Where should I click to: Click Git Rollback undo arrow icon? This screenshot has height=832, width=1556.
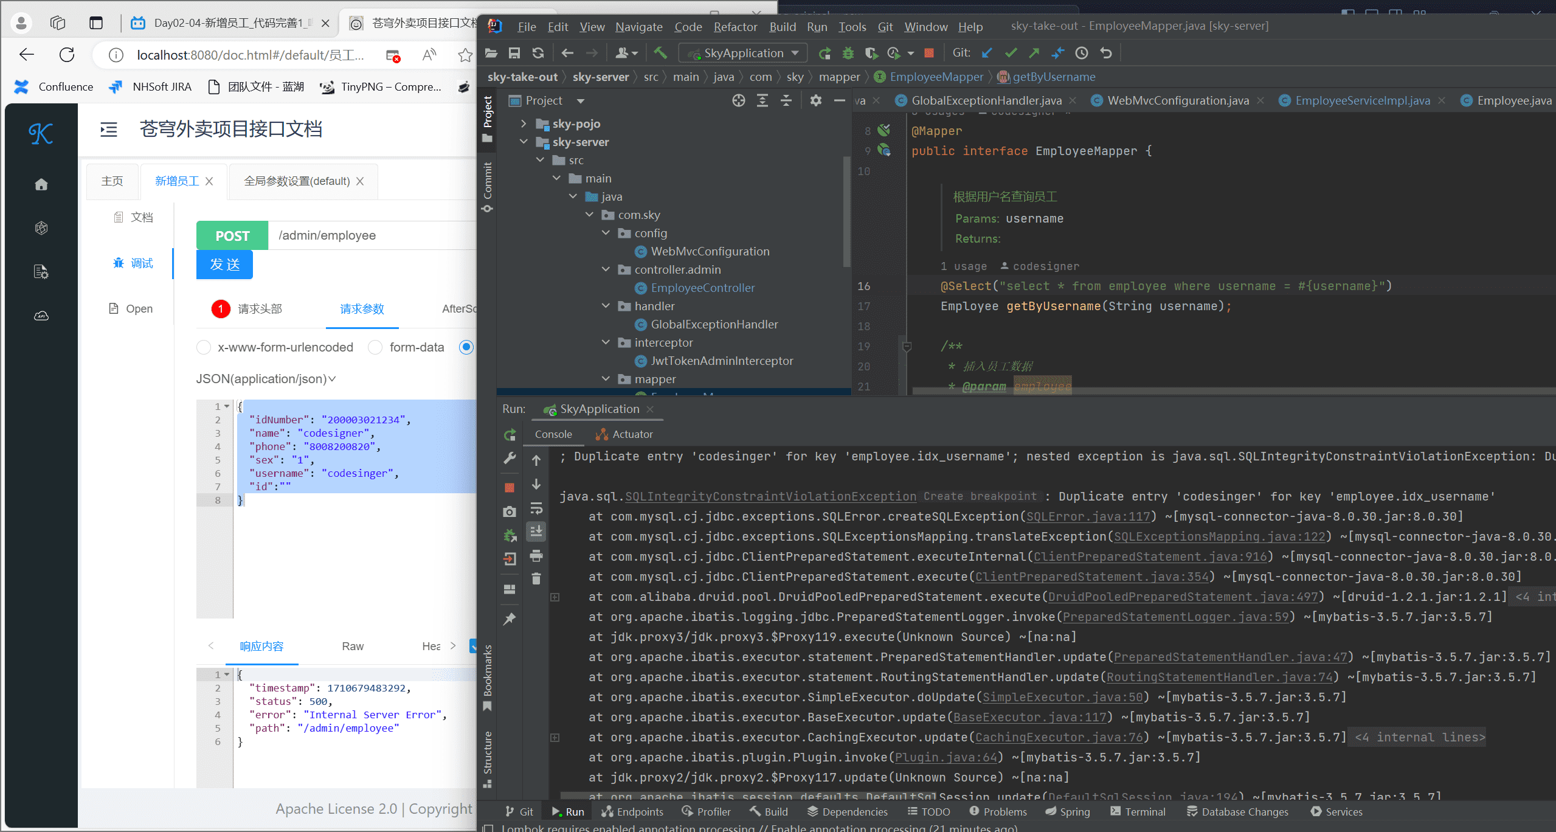tap(1106, 54)
